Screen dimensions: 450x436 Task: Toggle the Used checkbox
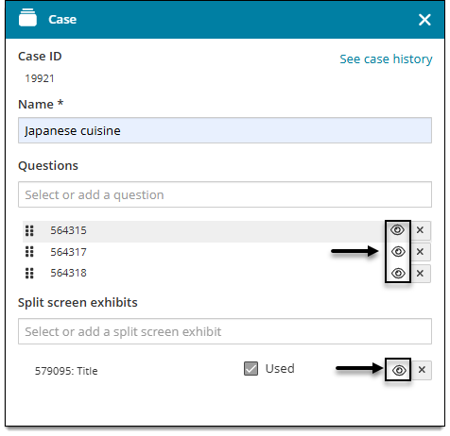click(251, 368)
